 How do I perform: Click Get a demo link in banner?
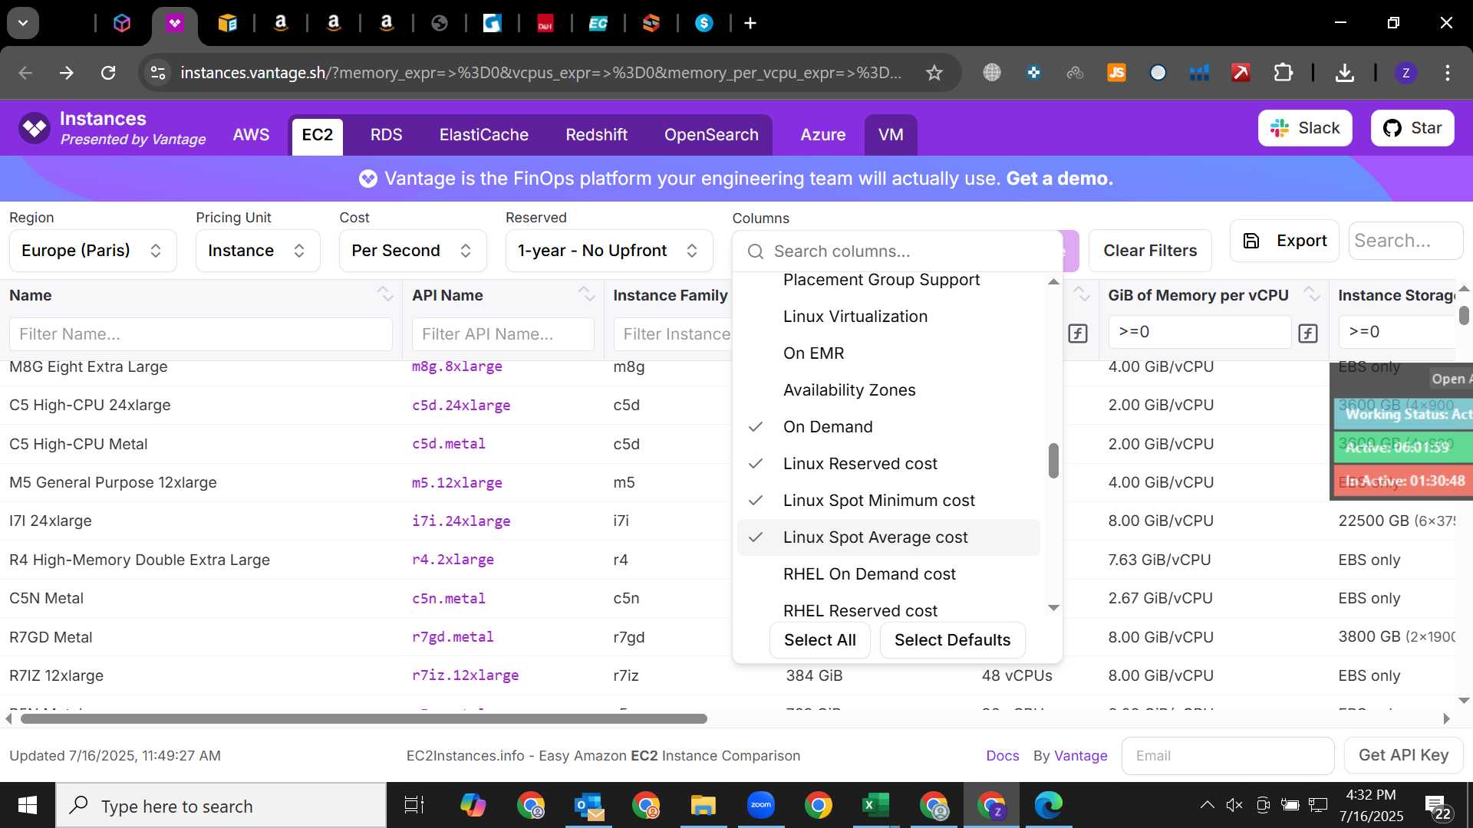coord(1059,179)
